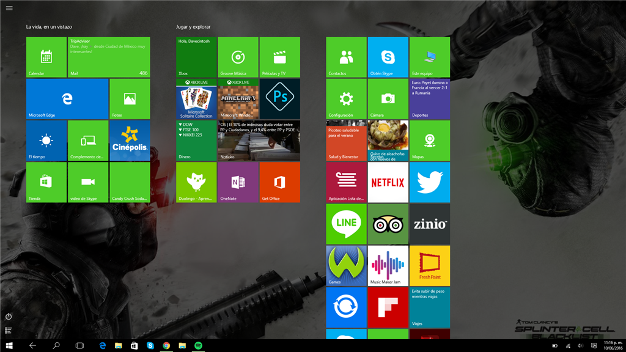Open the Mapas tile

[430, 141]
